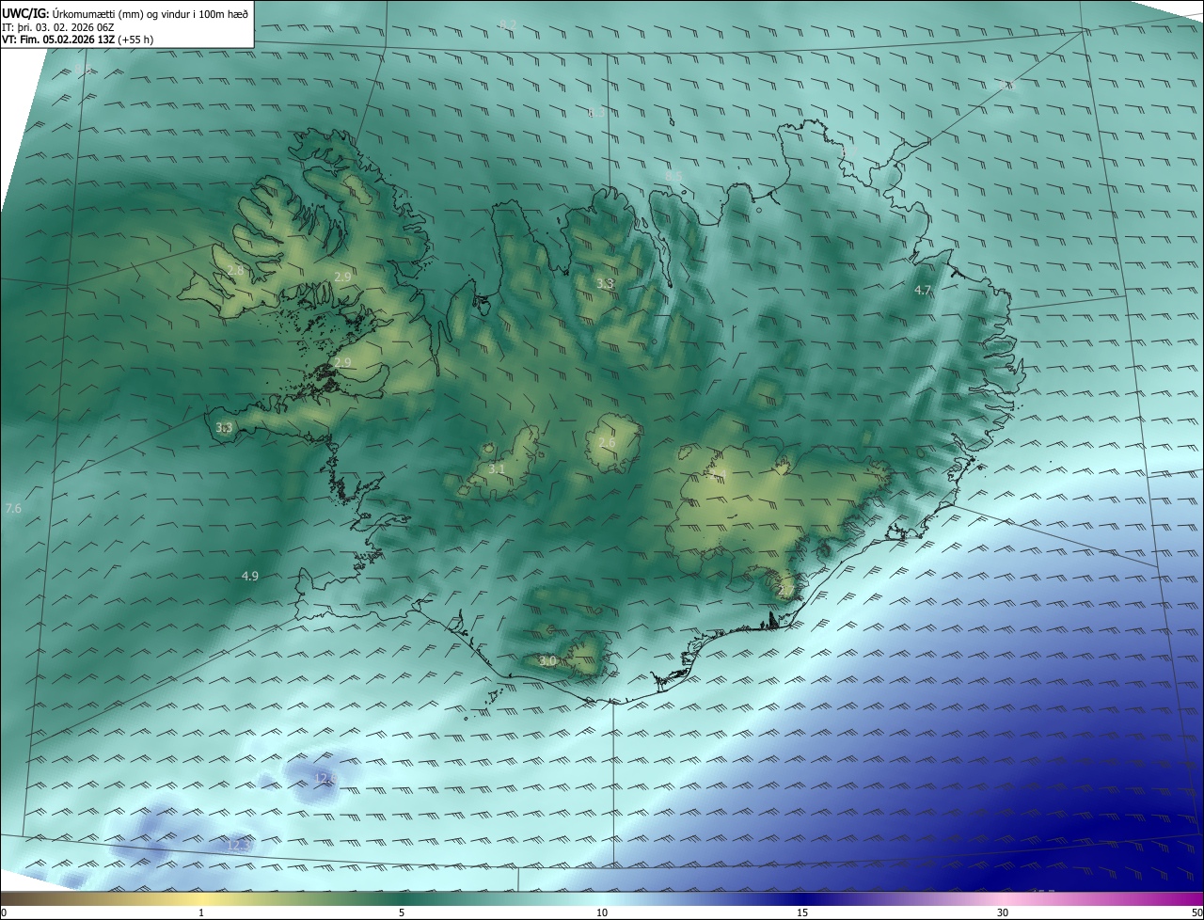
Task: Click the map value label 3.1
Action: [497, 468]
